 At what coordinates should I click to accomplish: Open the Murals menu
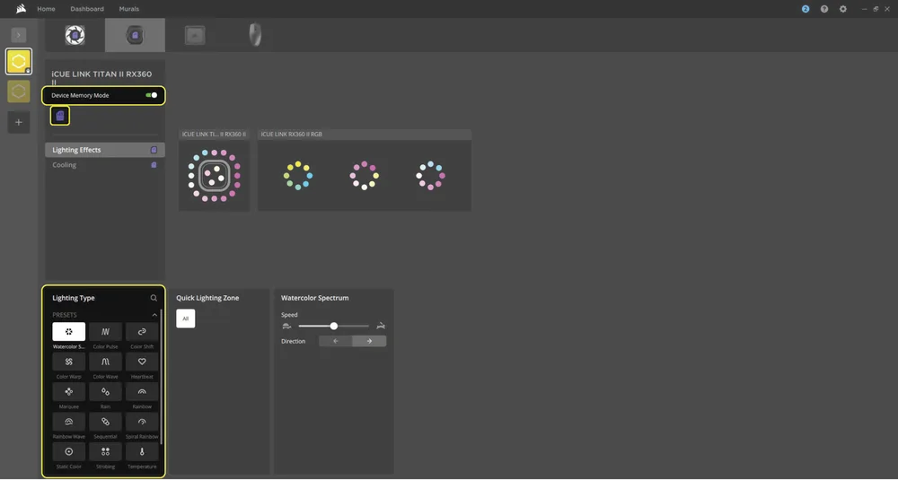pos(128,9)
